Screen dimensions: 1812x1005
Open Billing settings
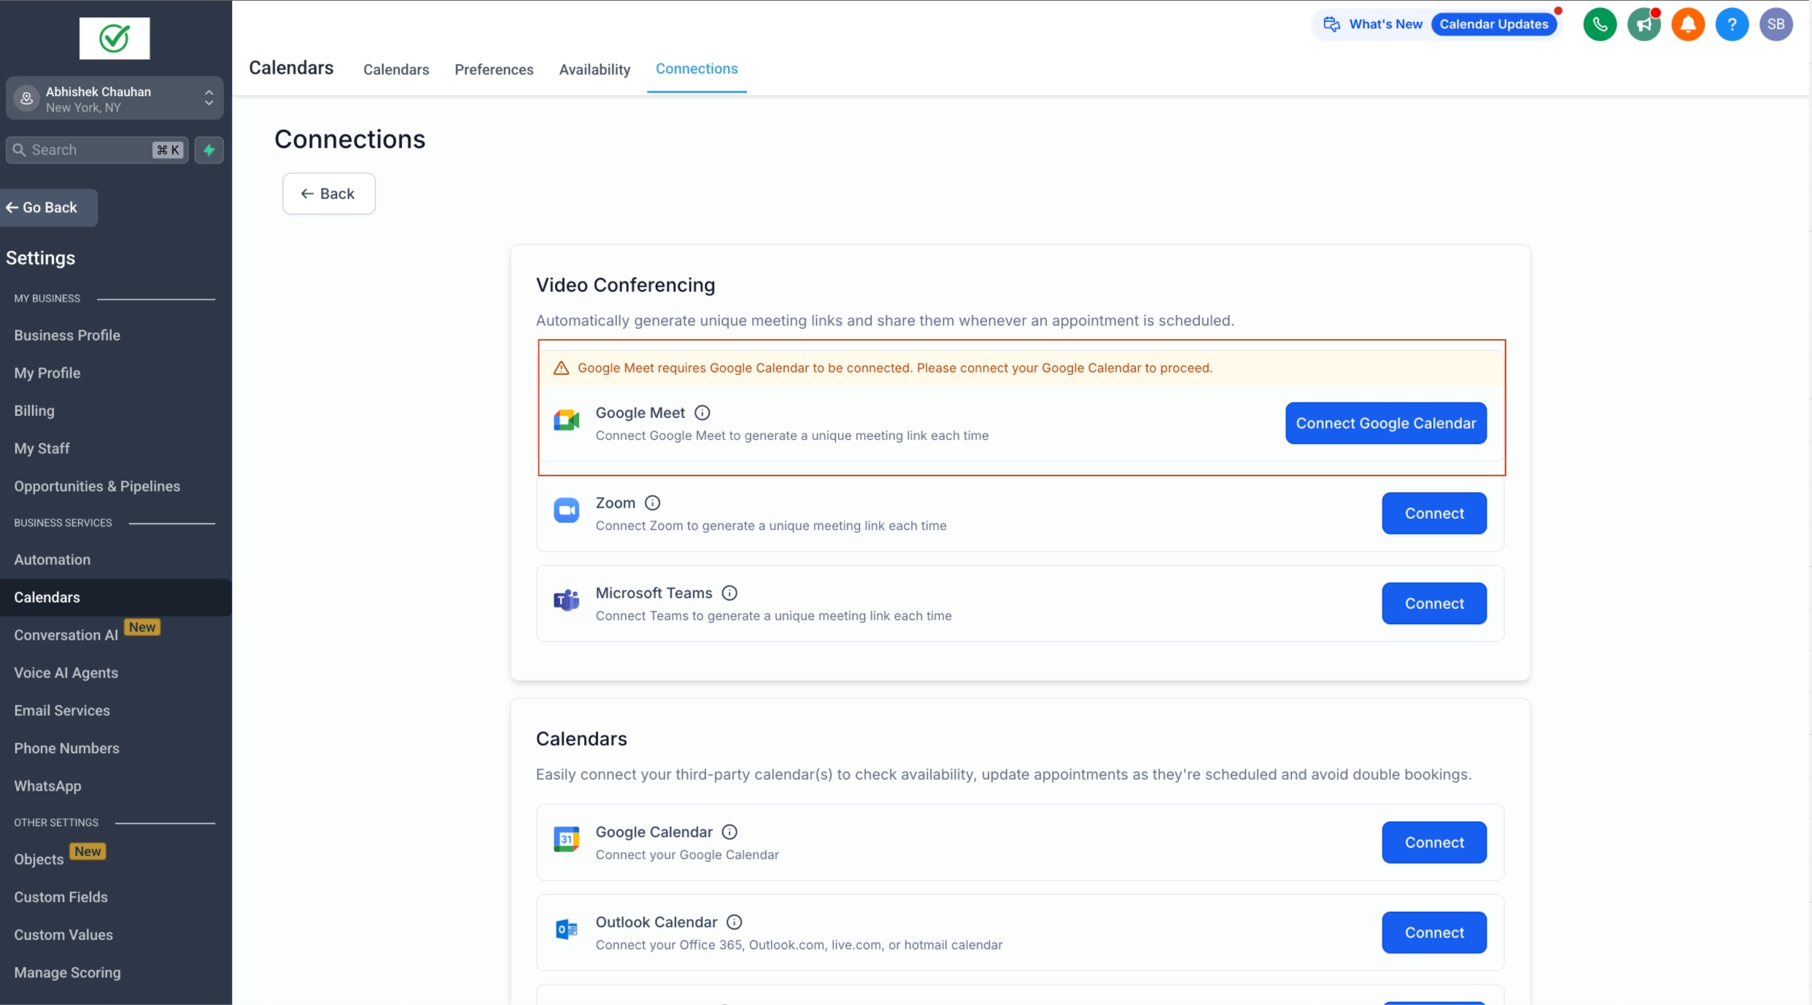[34, 411]
